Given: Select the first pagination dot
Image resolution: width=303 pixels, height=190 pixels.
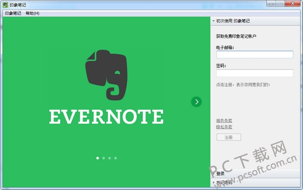Looking at the screenshot, I should click(97, 158).
